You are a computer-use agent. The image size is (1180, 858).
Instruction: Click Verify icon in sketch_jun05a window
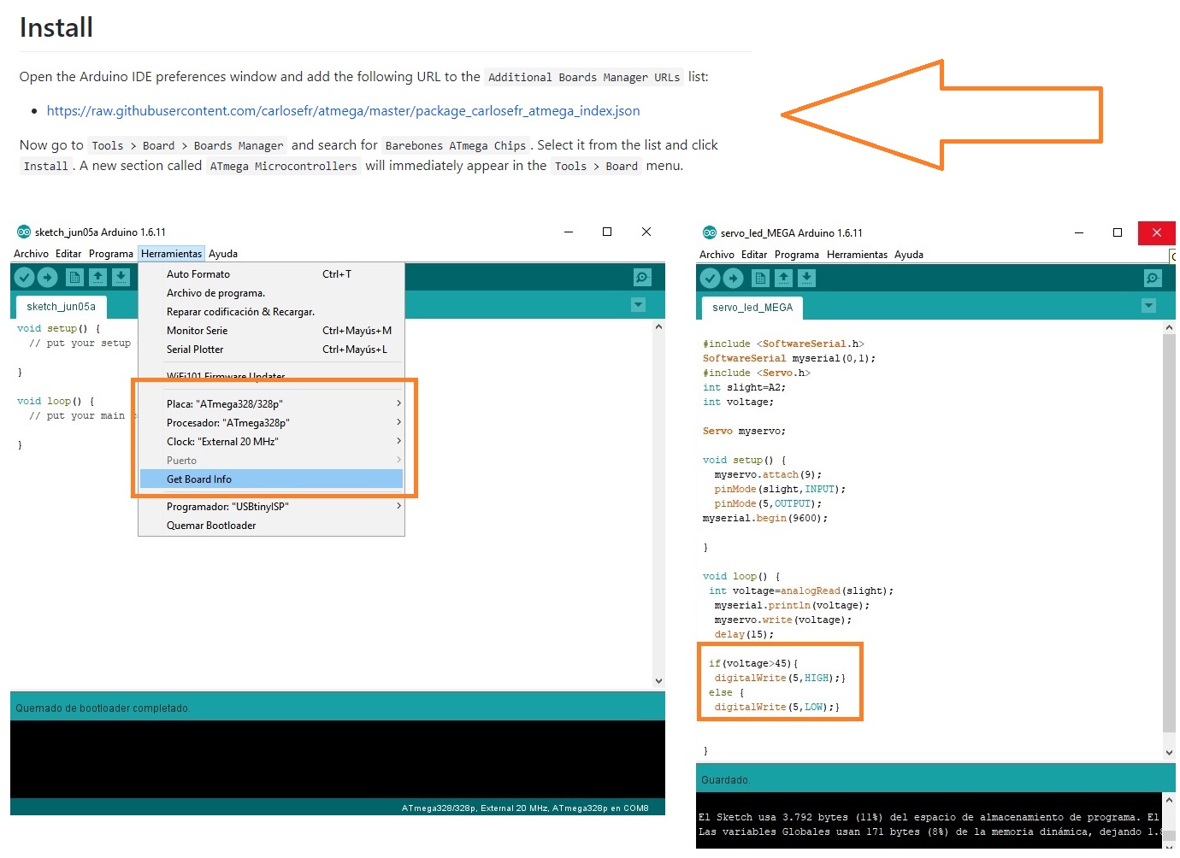click(24, 277)
